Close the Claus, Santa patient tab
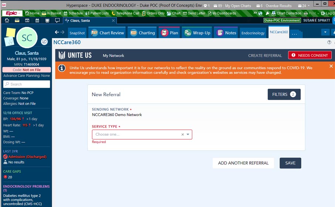335x207 pixels. click(x=113, y=20)
